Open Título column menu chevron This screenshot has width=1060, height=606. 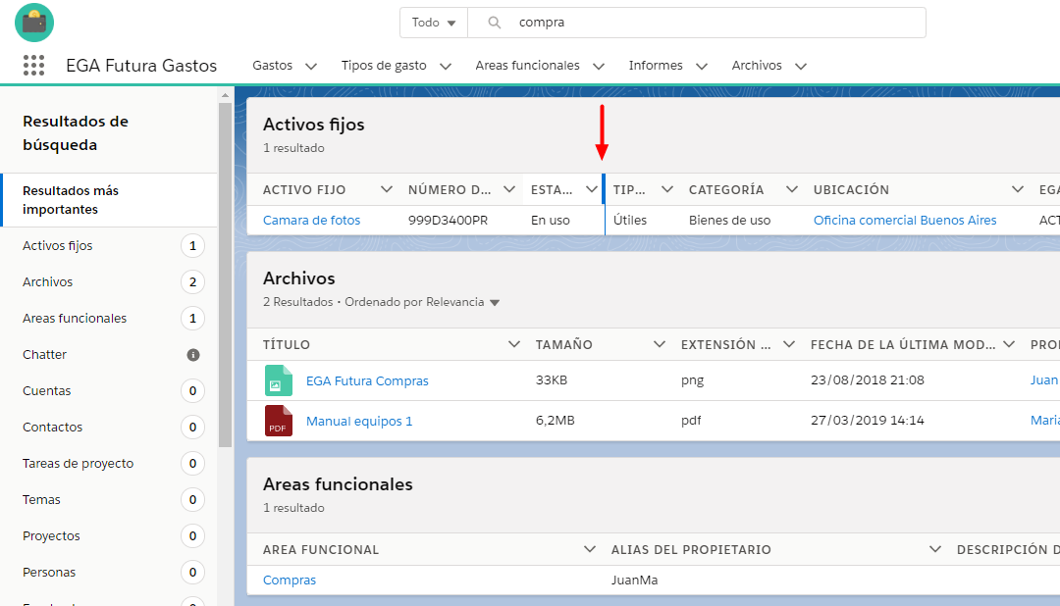coord(513,344)
